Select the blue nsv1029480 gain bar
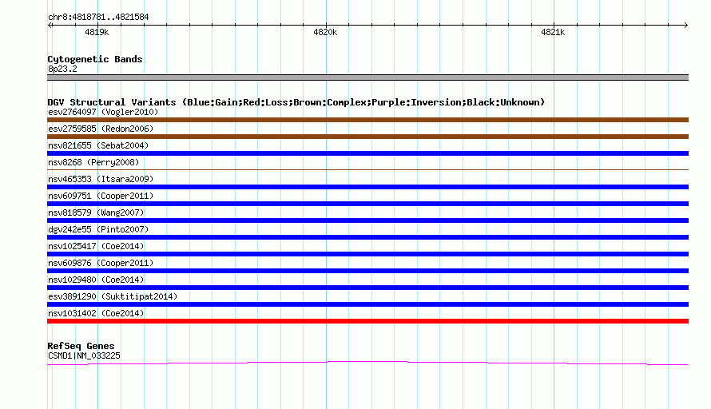The image size is (711, 409). tap(367, 288)
